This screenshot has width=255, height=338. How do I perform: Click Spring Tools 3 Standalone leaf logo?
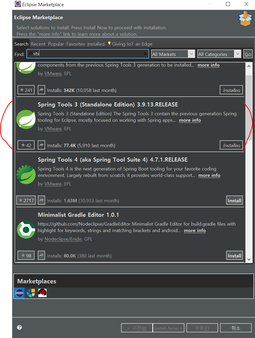point(26,119)
